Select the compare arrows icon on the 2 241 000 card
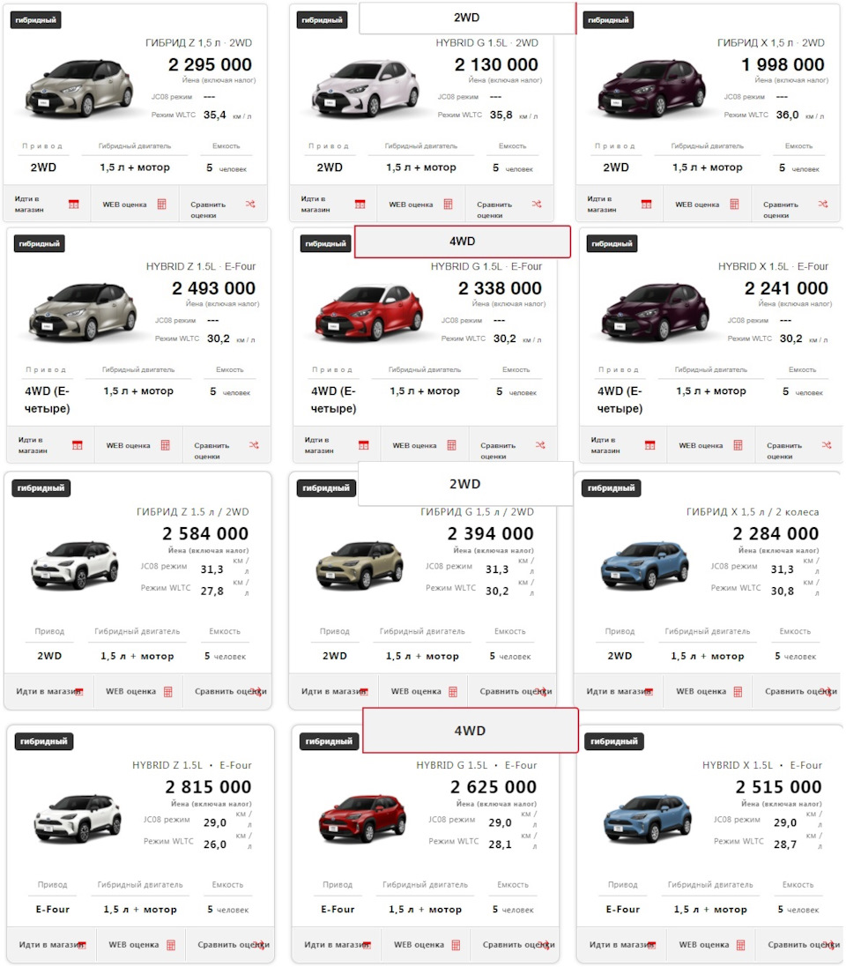 (827, 444)
